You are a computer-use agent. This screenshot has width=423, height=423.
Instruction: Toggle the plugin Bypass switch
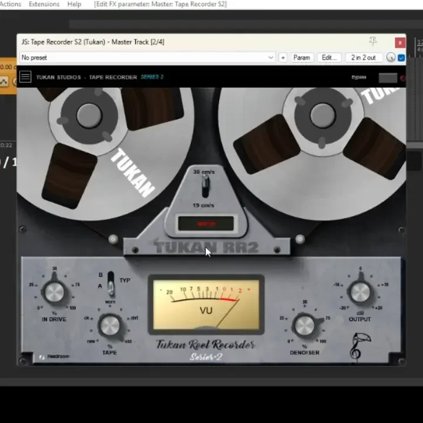click(x=388, y=78)
